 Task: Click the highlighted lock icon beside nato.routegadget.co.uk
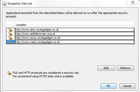tap(10, 42)
